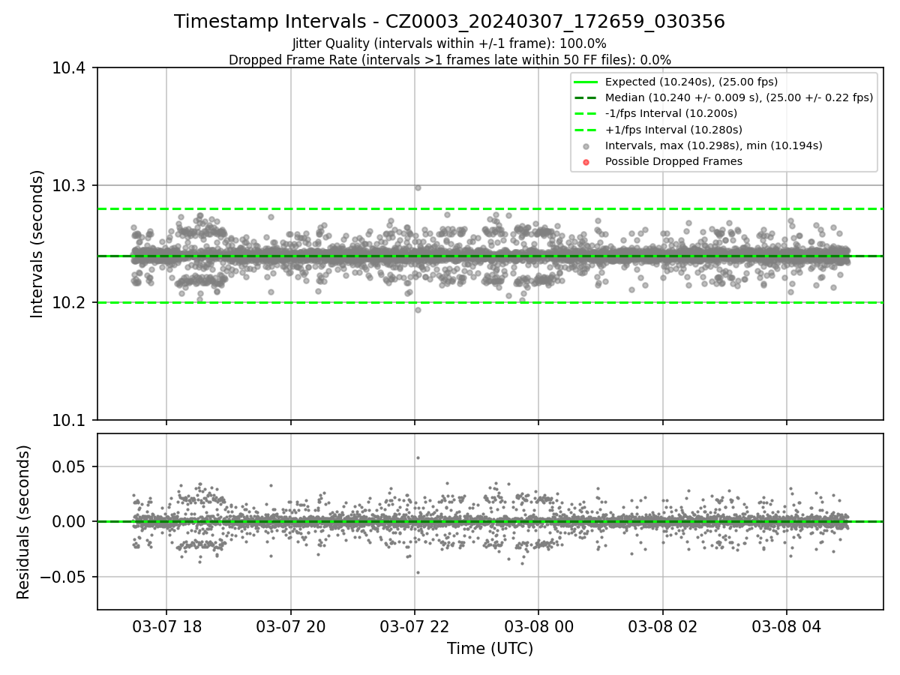Click the red dot marker in legend
This screenshot has width=900, height=675.
point(586,162)
